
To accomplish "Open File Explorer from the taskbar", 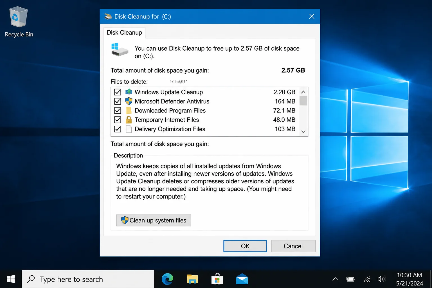I will [x=192, y=279].
